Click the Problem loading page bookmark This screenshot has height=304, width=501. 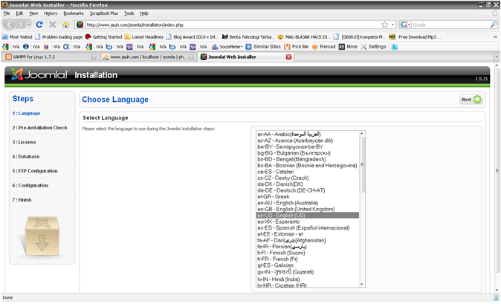pyautogui.click(x=59, y=37)
